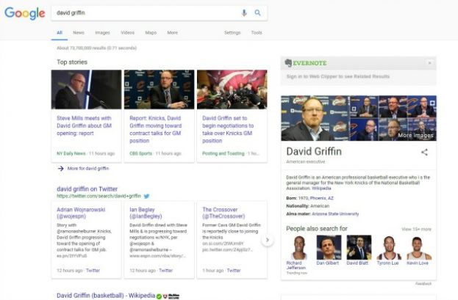Click on.si.com link in Crossover tweet

click(223, 244)
